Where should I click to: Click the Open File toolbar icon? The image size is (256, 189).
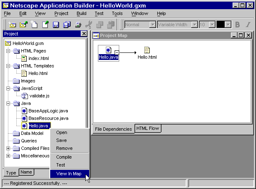pos(45,25)
